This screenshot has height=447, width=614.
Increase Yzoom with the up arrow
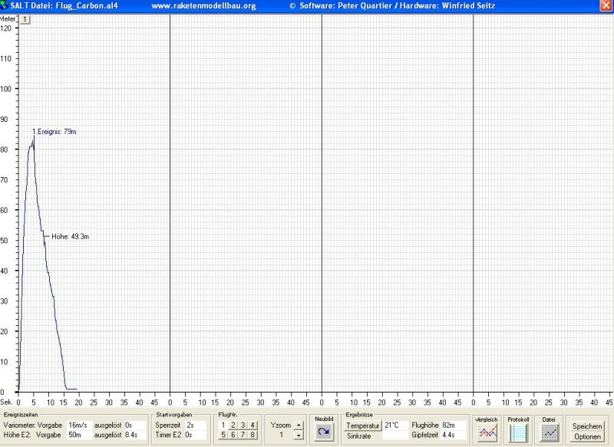(x=299, y=425)
